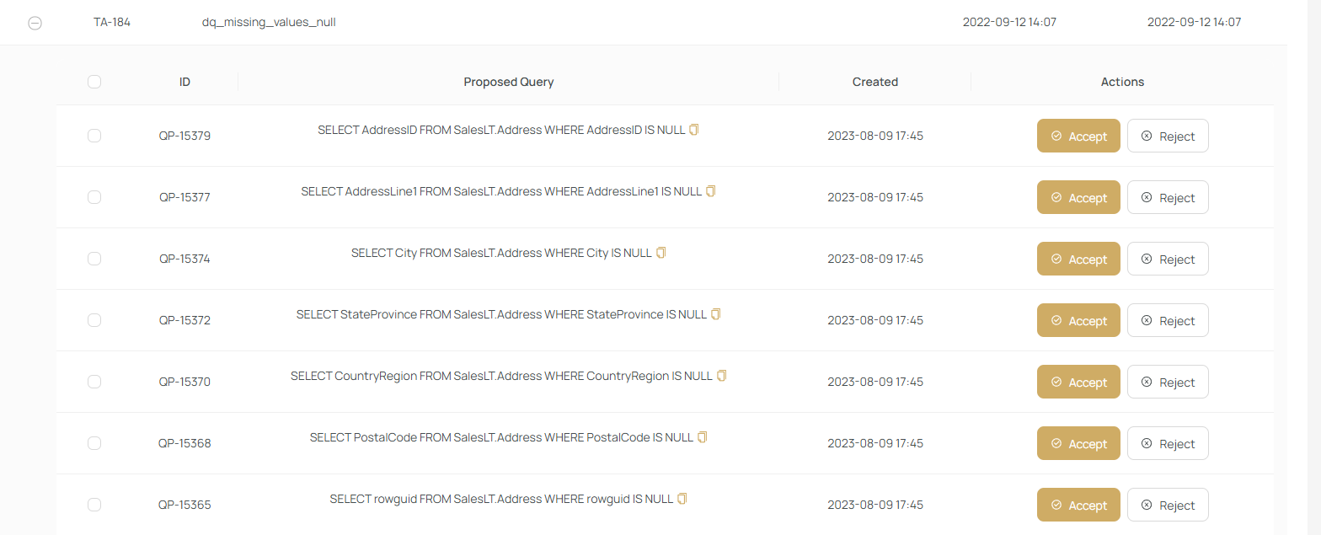This screenshot has width=1321, height=535.
Task: Reject the QP-15377 AddressLine1 query
Action: (x=1167, y=197)
